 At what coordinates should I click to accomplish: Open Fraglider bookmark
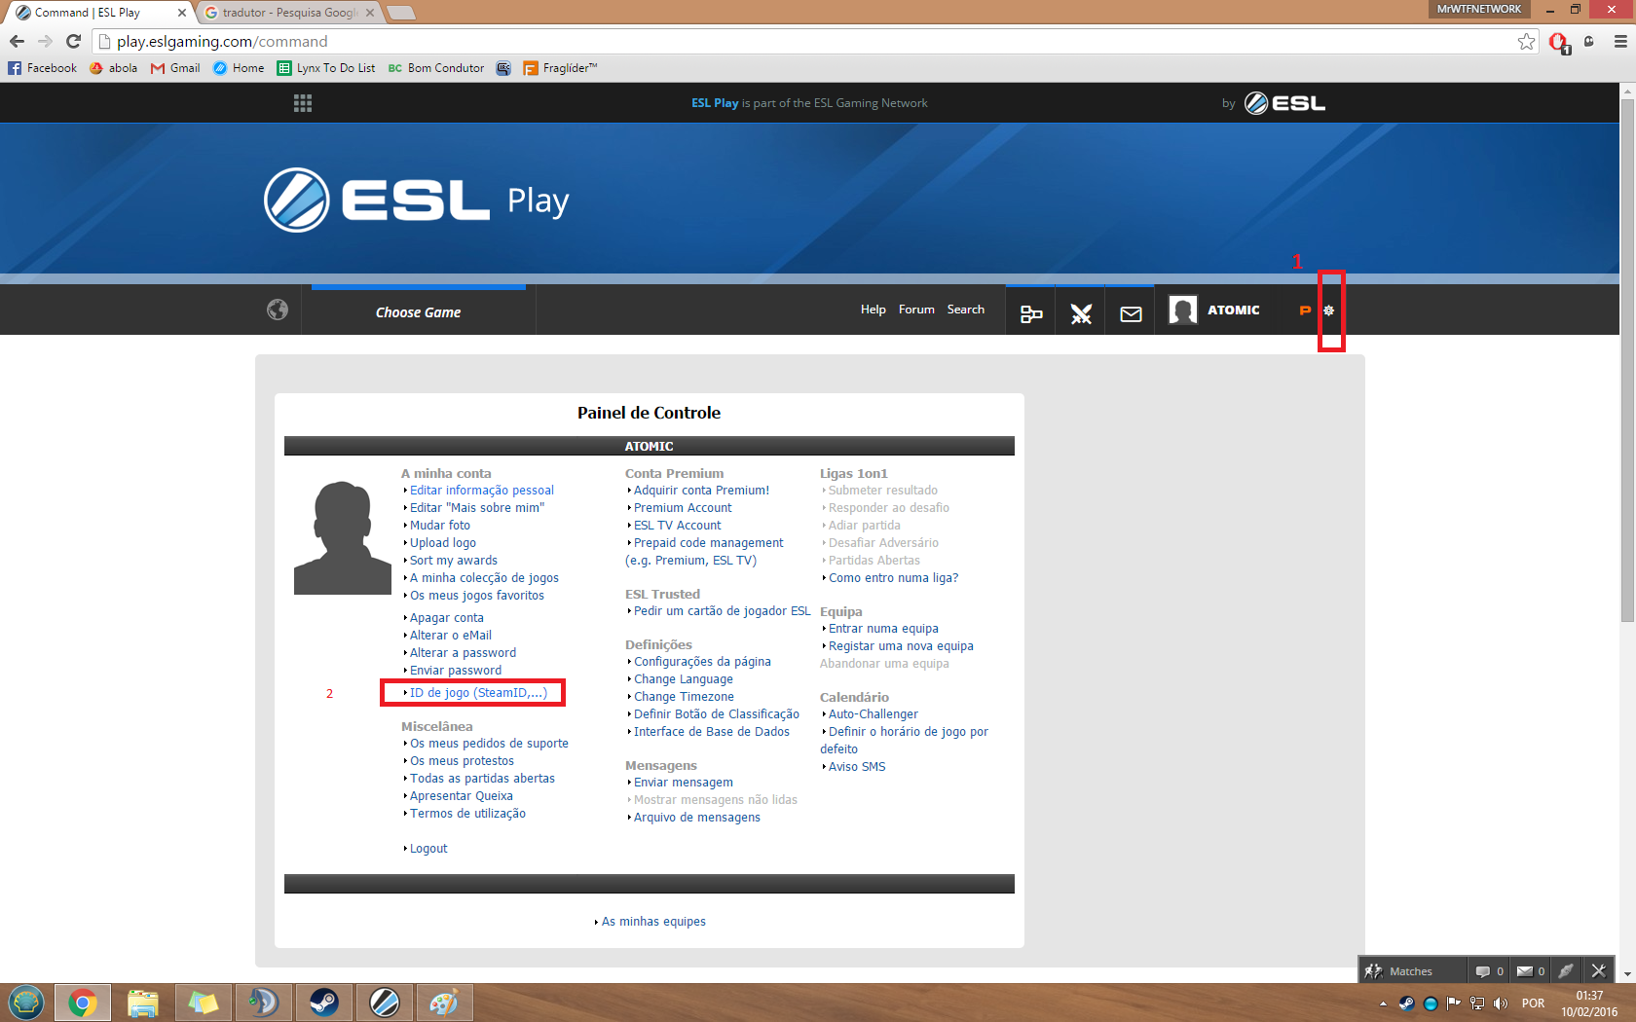(560, 68)
